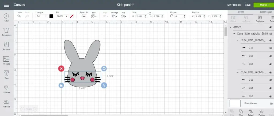Toggle visibility of first Cut layer
The image size is (274, 116).
(271, 48)
